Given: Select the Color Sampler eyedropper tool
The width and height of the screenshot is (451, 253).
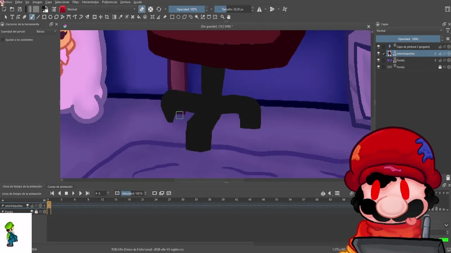Looking at the screenshot, I should (121, 17).
